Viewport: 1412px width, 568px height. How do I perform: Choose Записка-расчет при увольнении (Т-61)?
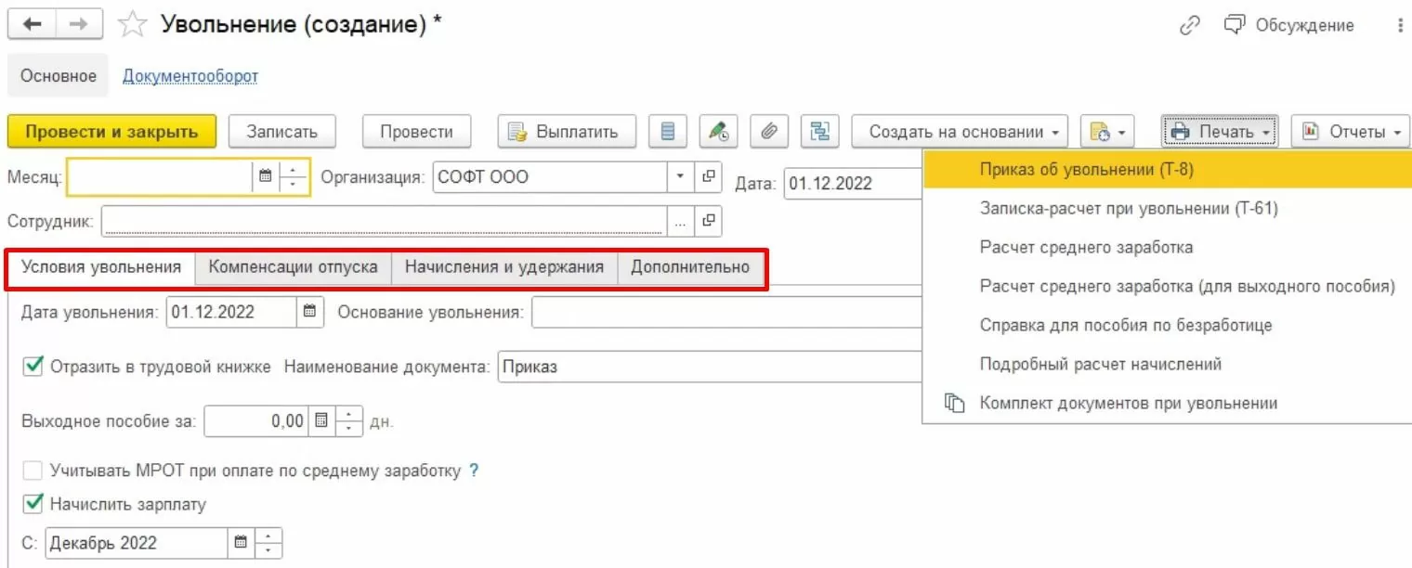pos(1168,209)
